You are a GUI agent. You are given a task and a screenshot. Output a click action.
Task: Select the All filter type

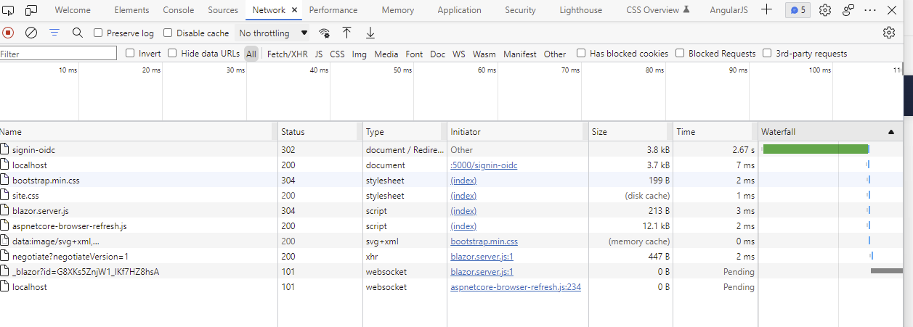click(251, 54)
